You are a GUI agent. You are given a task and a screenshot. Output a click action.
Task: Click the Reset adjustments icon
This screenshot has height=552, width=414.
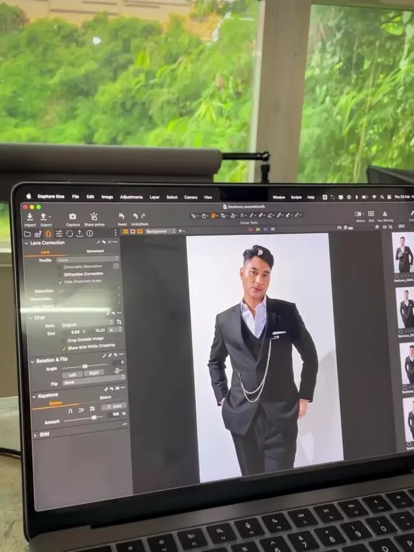click(122, 215)
